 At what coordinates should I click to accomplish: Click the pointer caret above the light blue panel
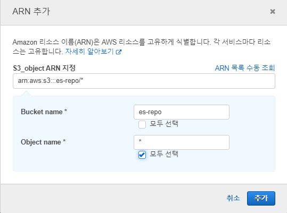coord(26,93)
